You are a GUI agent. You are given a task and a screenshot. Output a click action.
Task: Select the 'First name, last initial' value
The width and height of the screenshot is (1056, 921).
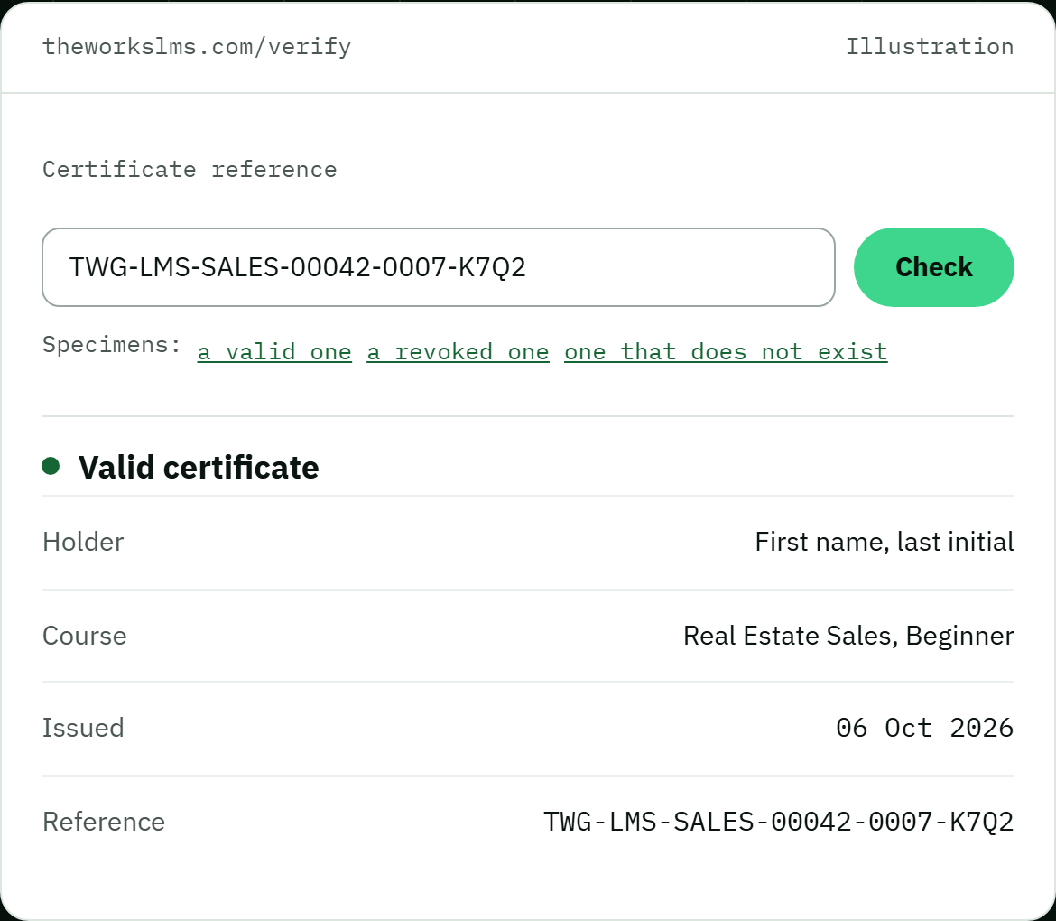(885, 542)
